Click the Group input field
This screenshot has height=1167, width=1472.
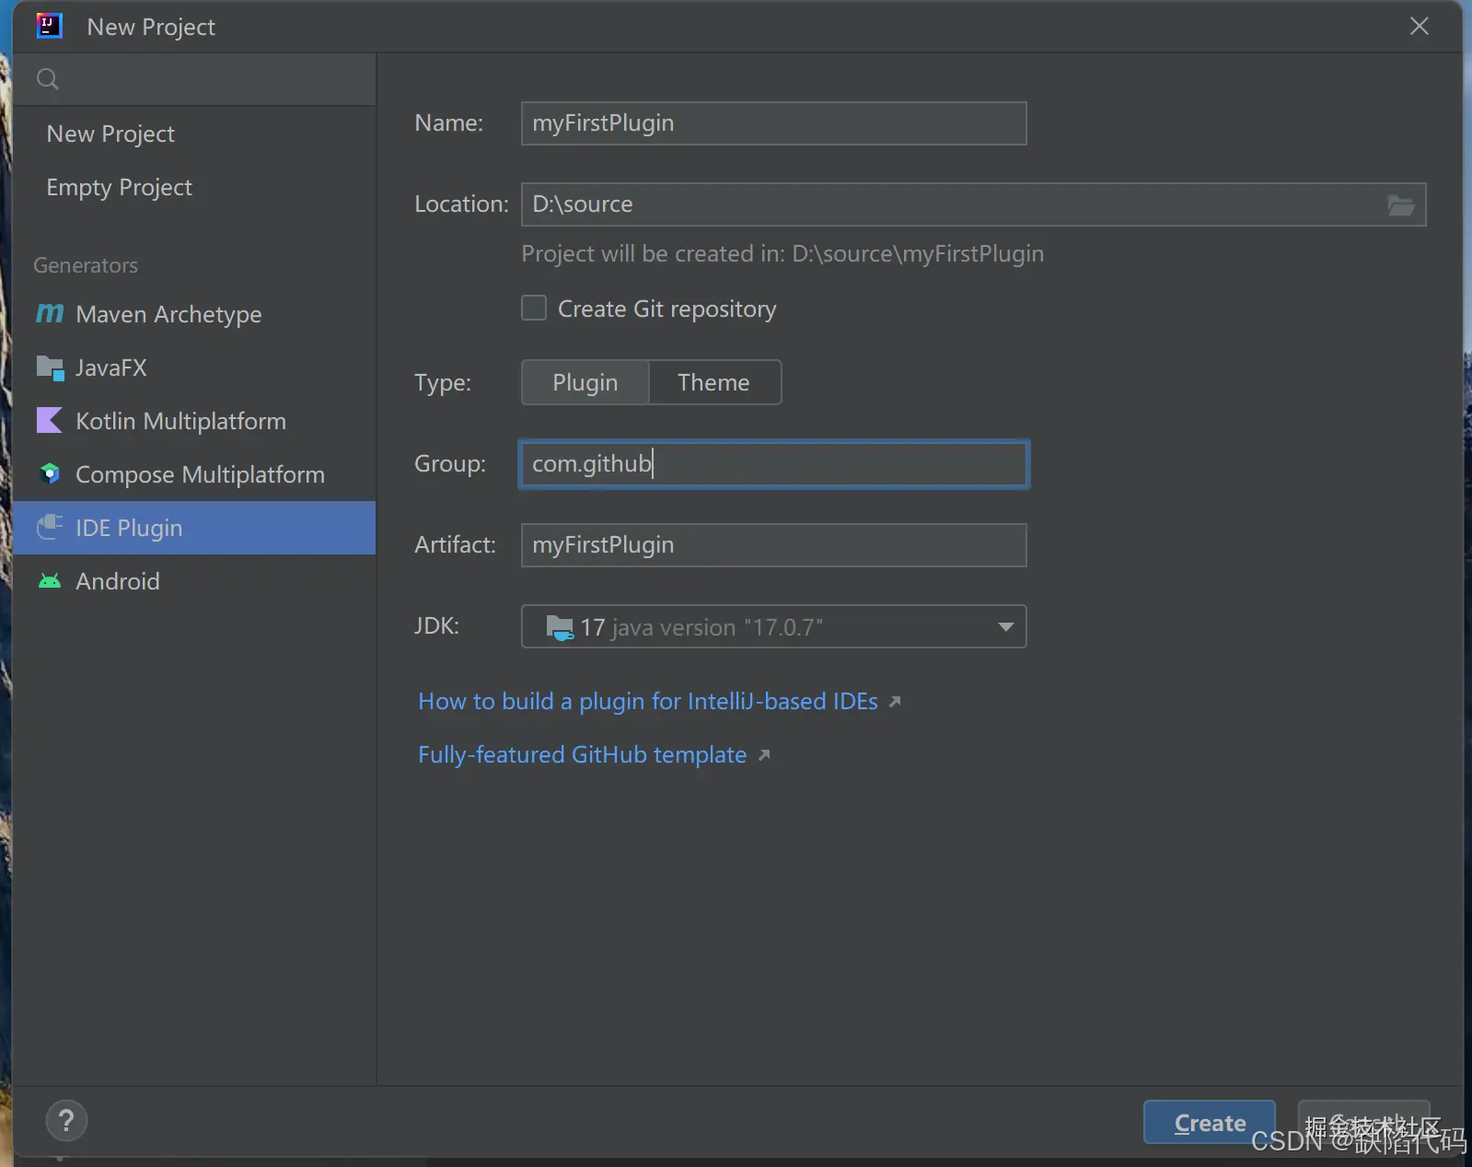tap(773, 464)
